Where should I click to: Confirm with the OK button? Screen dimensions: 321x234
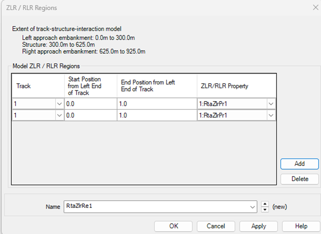click(173, 226)
